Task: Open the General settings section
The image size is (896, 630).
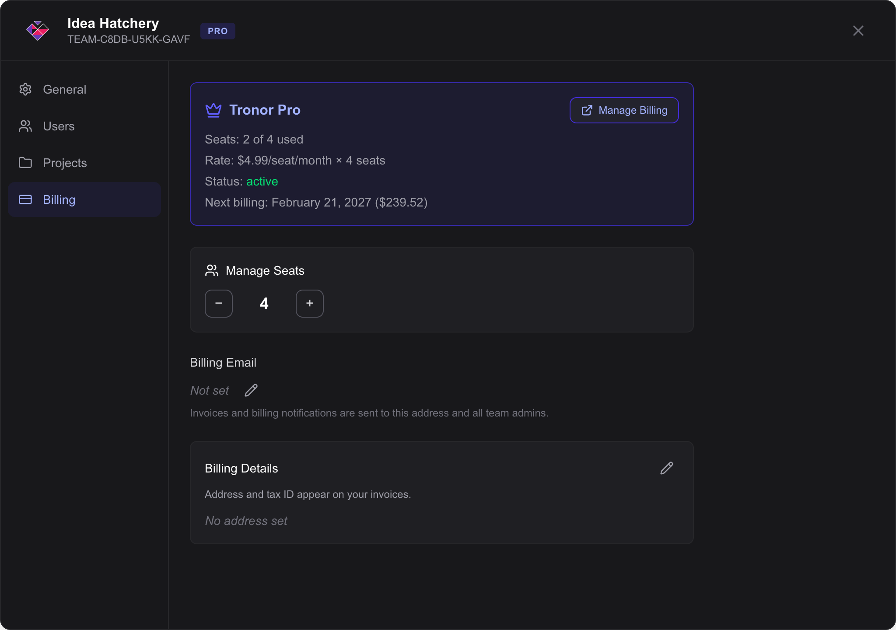Action: pyautogui.click(x=65, y=89)
